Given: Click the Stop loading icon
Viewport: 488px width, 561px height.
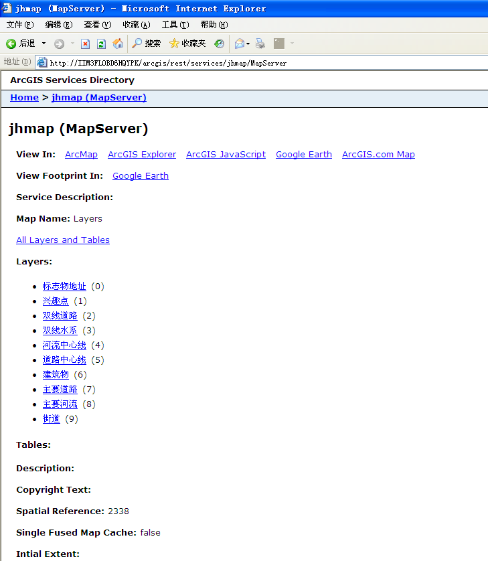Looking at the screenshot, I should (x=85, y=44).
